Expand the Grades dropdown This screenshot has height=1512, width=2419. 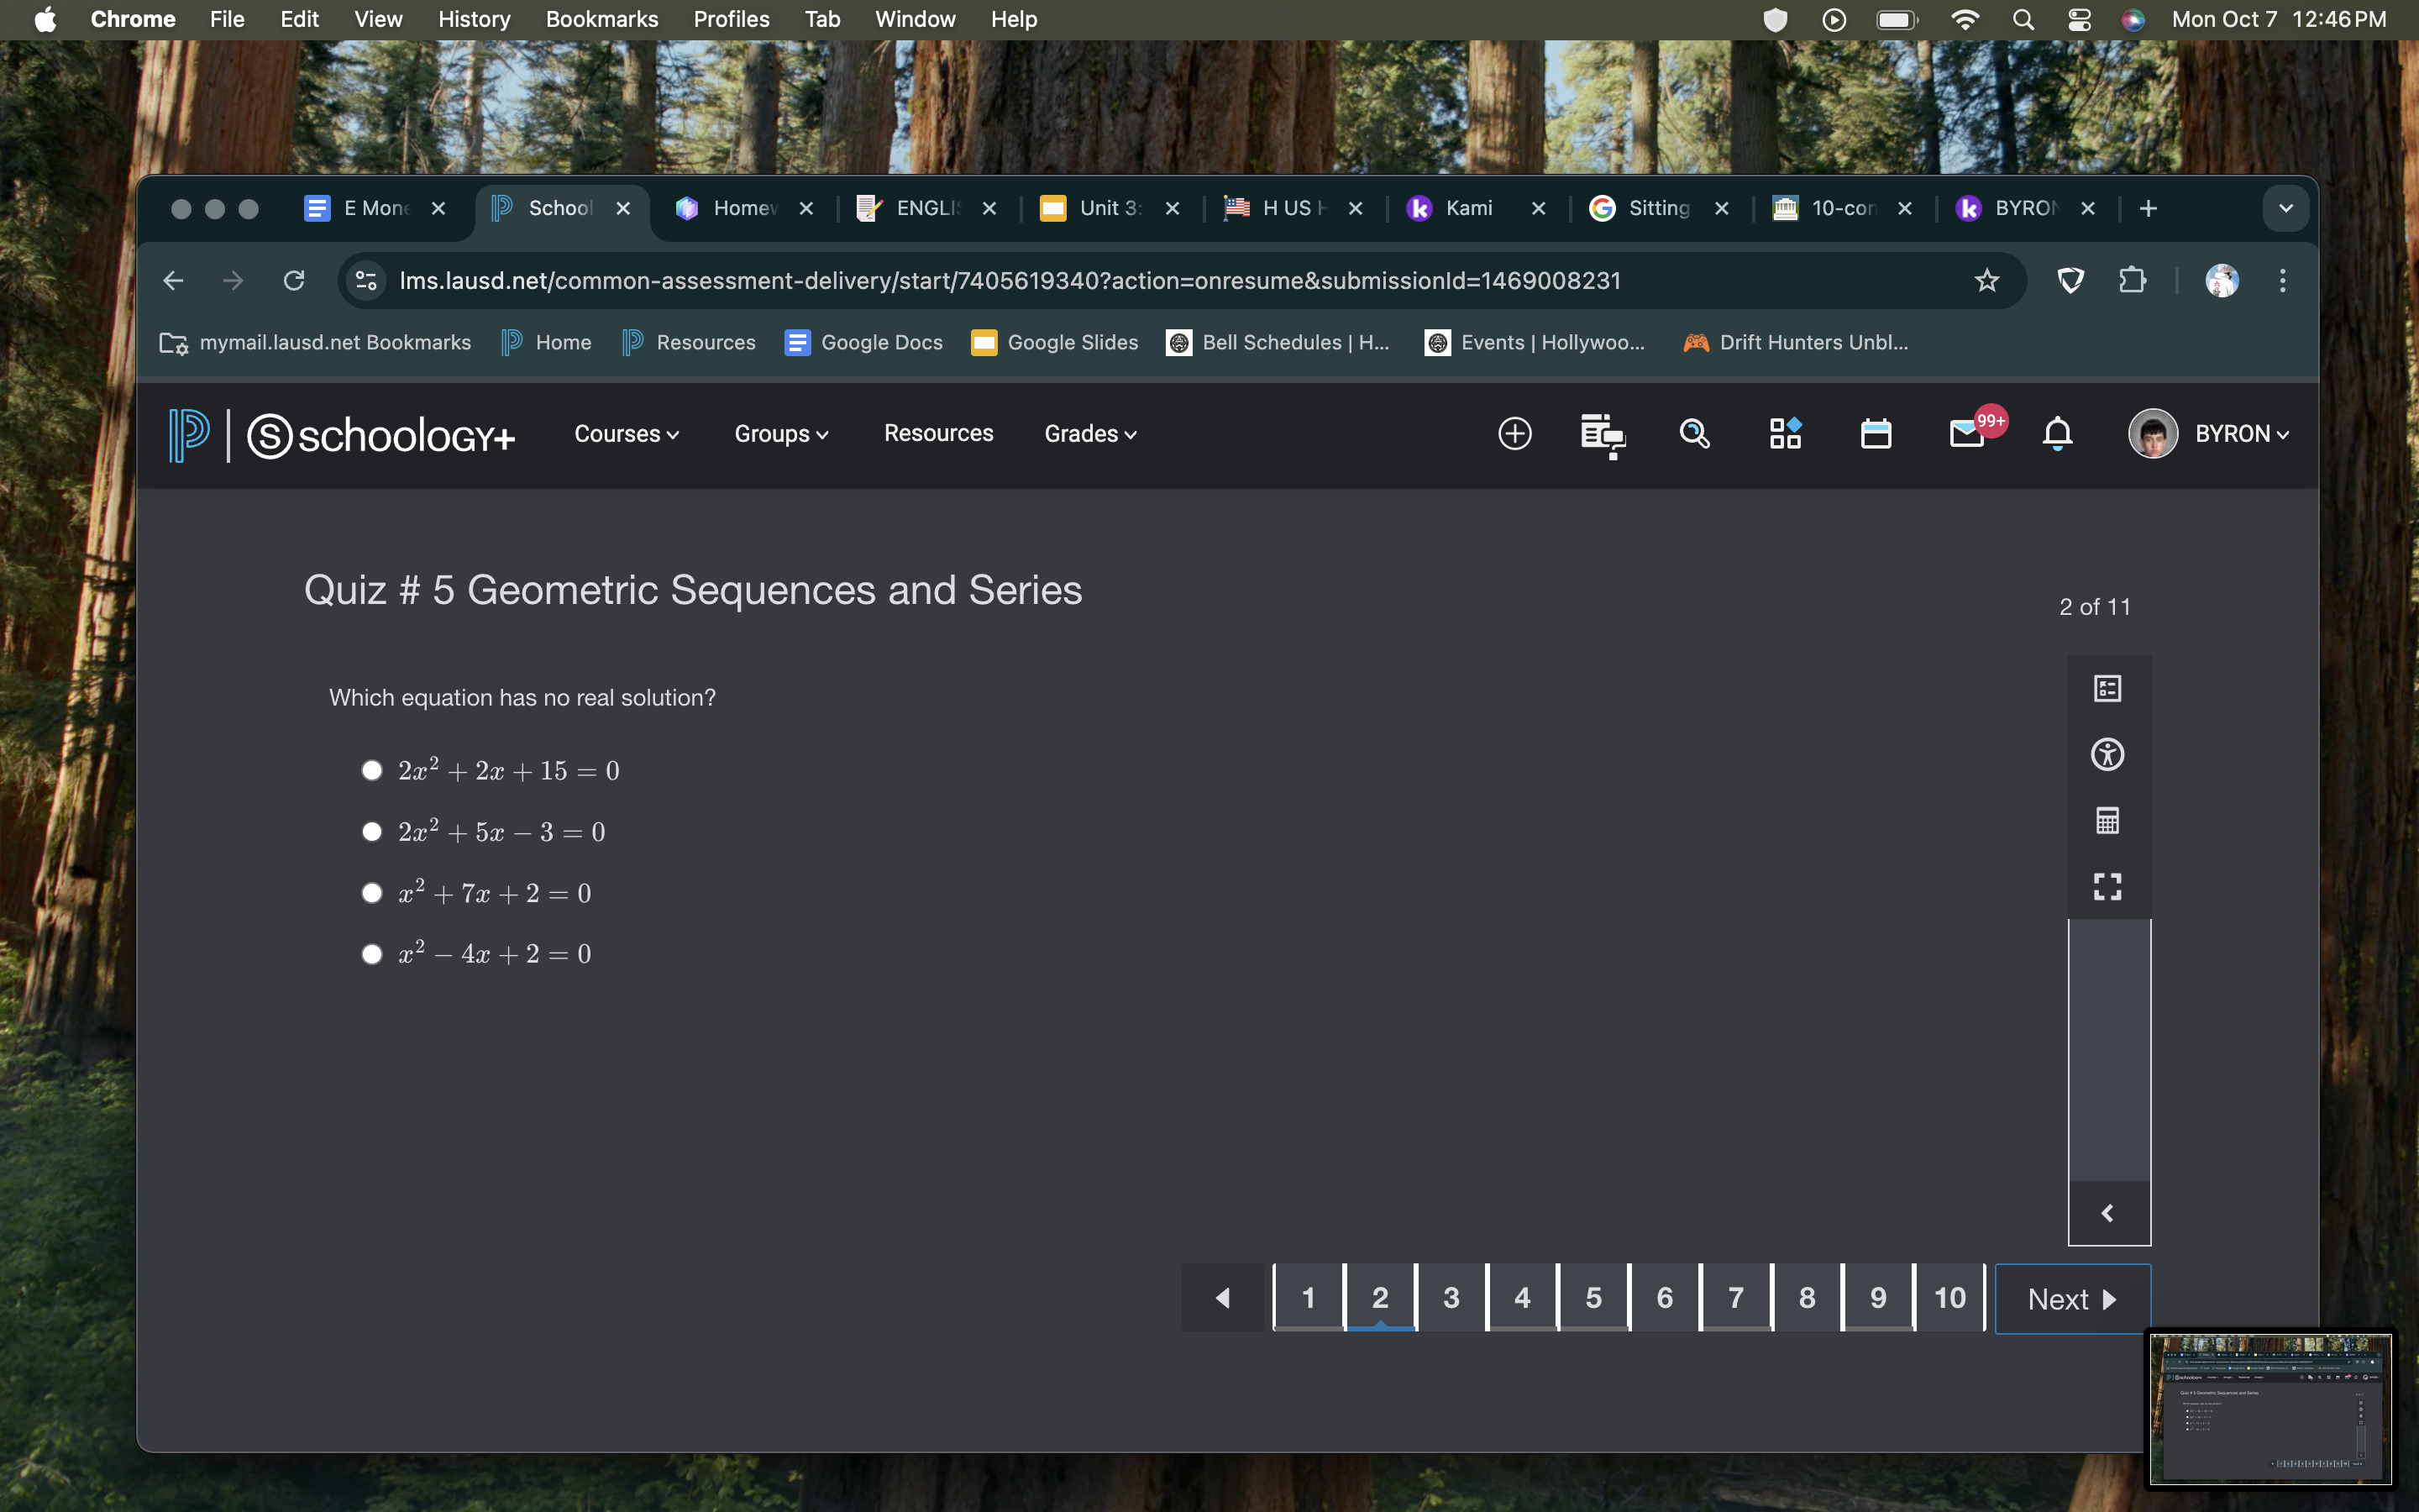1090,433
